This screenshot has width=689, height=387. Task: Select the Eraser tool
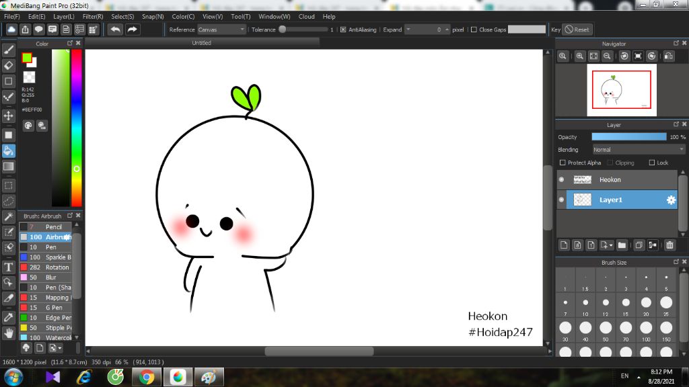point(8,65)
